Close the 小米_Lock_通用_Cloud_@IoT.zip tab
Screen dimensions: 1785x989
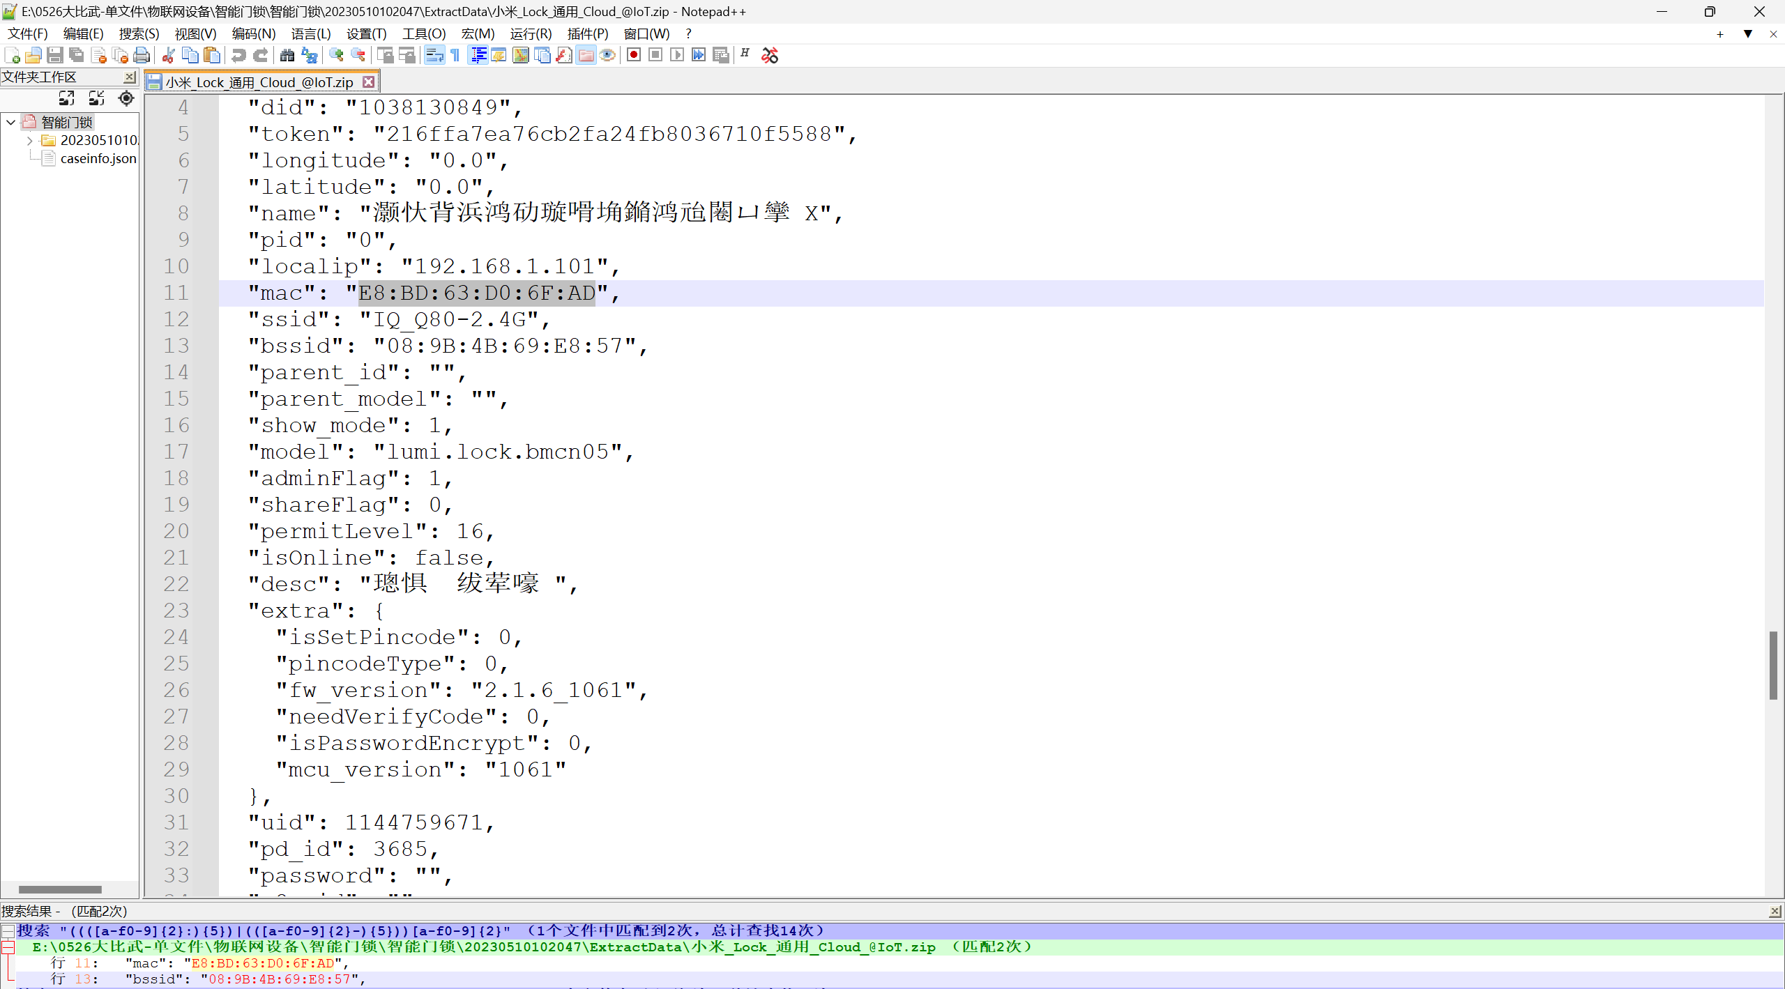click(369, 82)
